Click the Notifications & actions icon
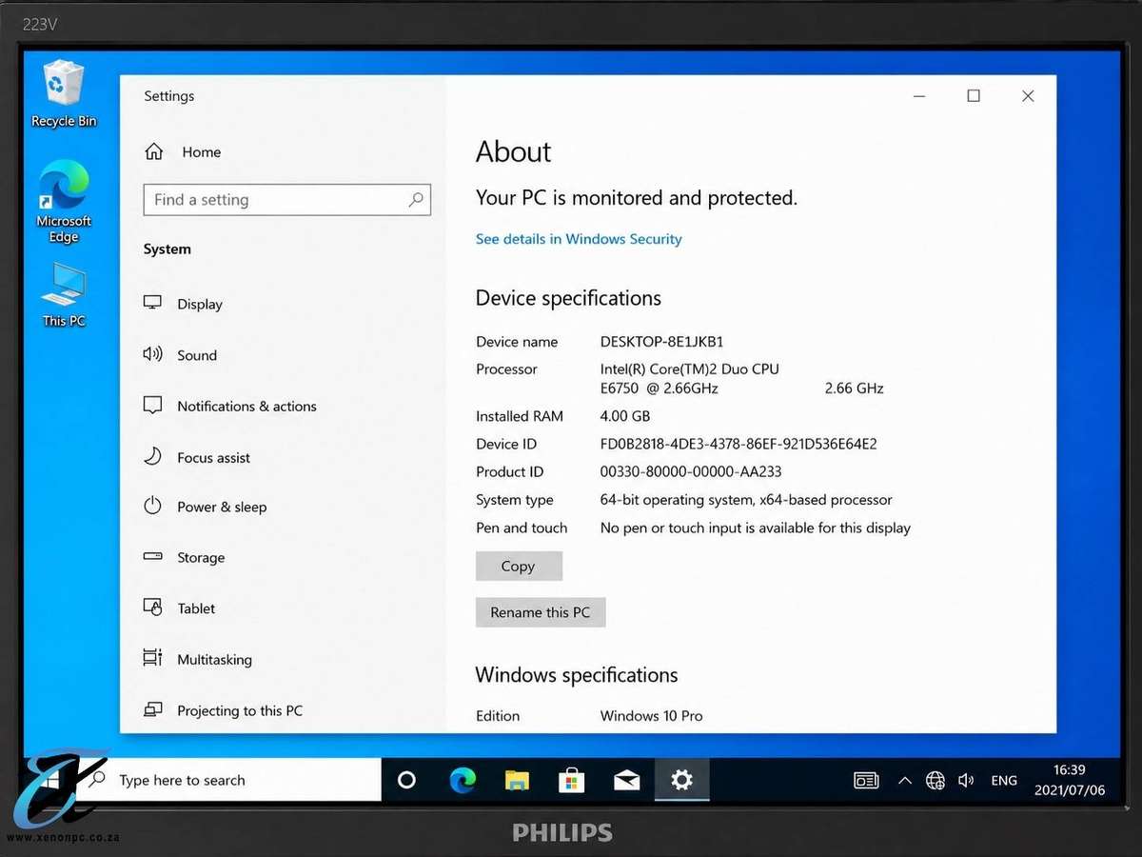The image size is (1142, 857). coord(152,405)
